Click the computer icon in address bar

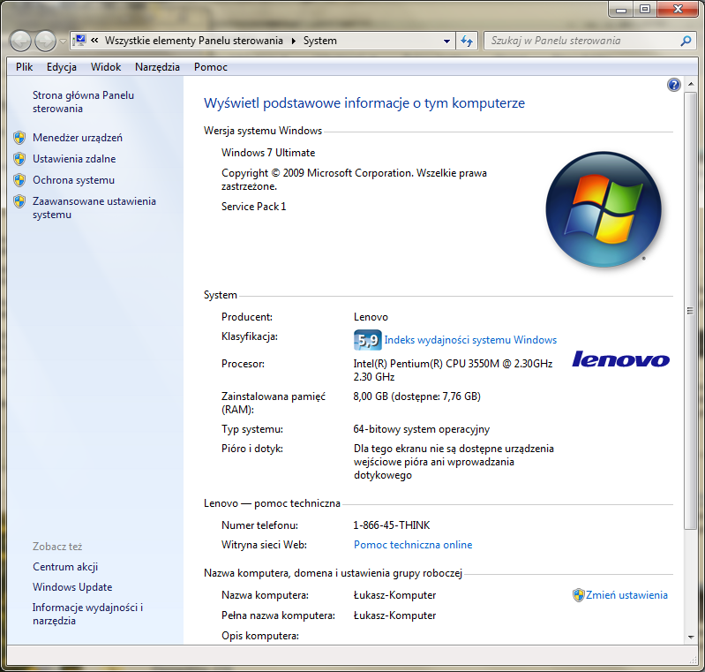coord(79,41)
